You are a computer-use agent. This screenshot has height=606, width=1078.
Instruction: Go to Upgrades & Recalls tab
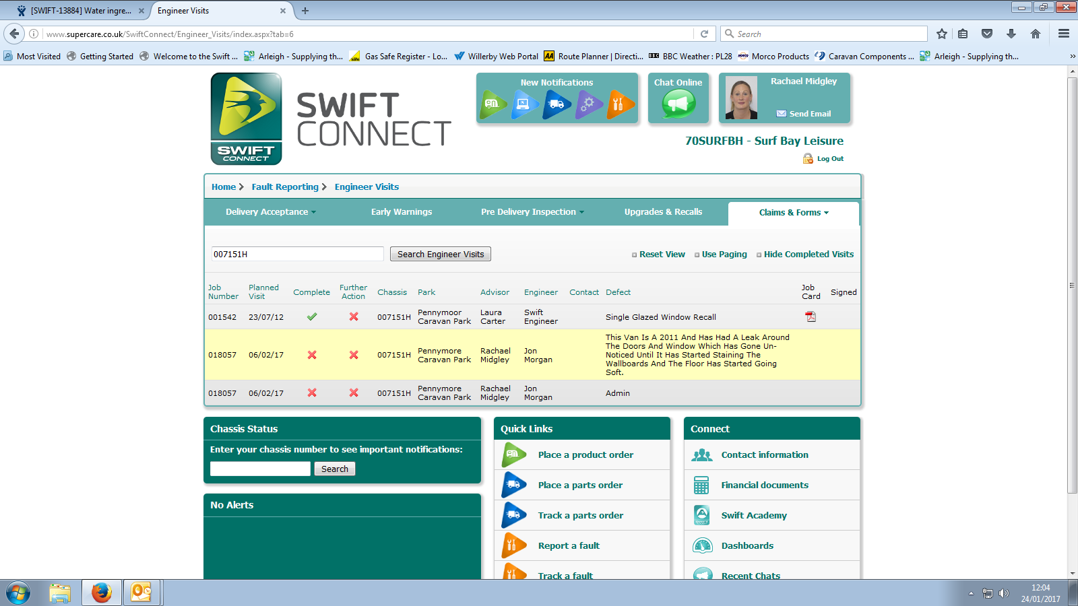663,212
